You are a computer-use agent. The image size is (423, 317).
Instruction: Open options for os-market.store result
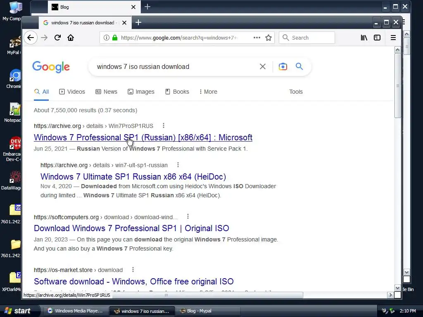pos(133,270)
